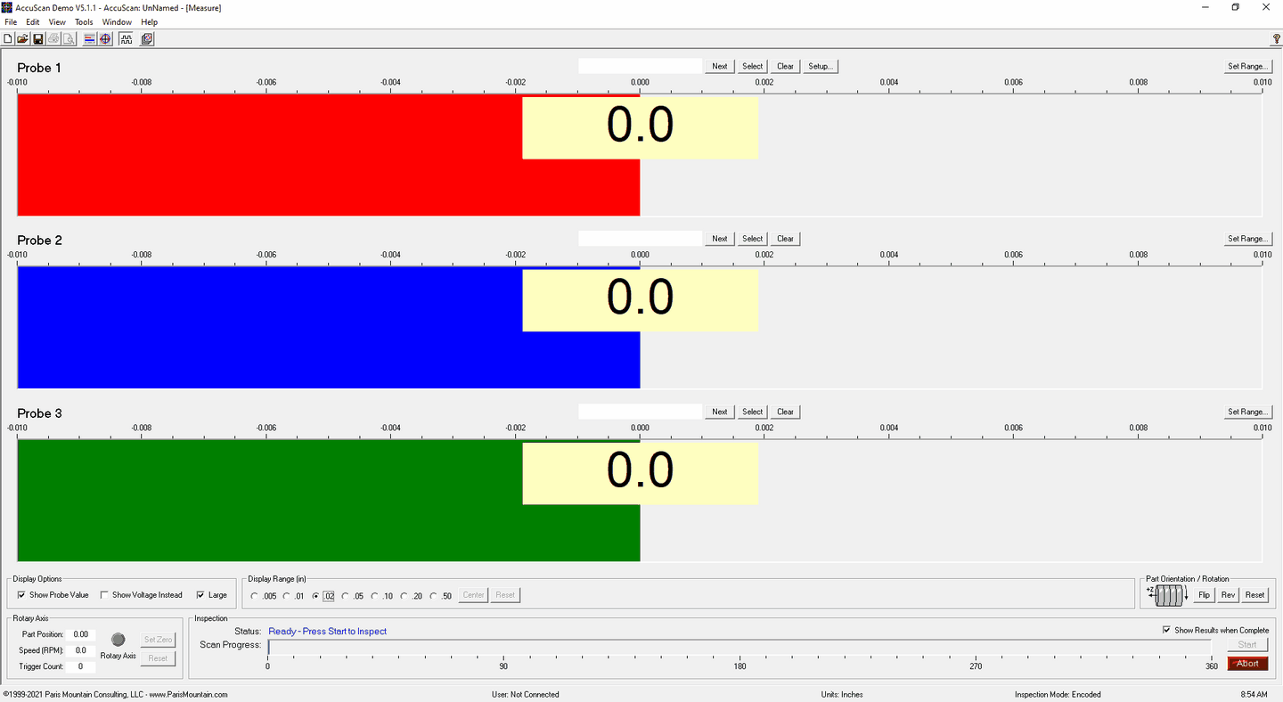Click the Probe 3 name input field
The height and width of the screenshot is (702, 1283).
tap(640, 412)
